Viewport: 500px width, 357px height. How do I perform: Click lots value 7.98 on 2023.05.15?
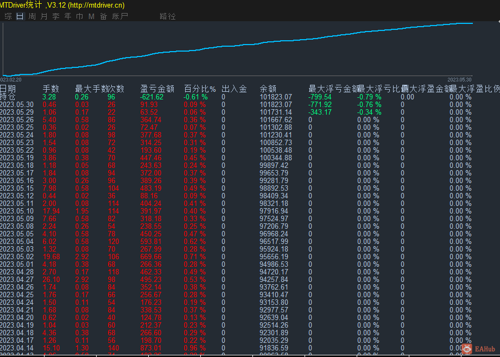click(49, 188)
